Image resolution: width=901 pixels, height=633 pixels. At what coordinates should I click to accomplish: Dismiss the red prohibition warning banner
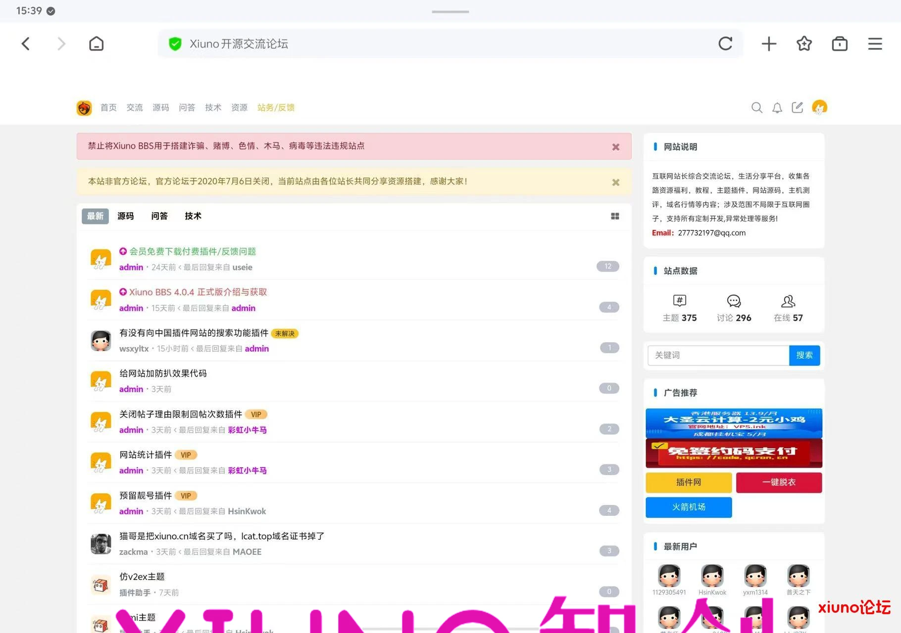(615, 146)
